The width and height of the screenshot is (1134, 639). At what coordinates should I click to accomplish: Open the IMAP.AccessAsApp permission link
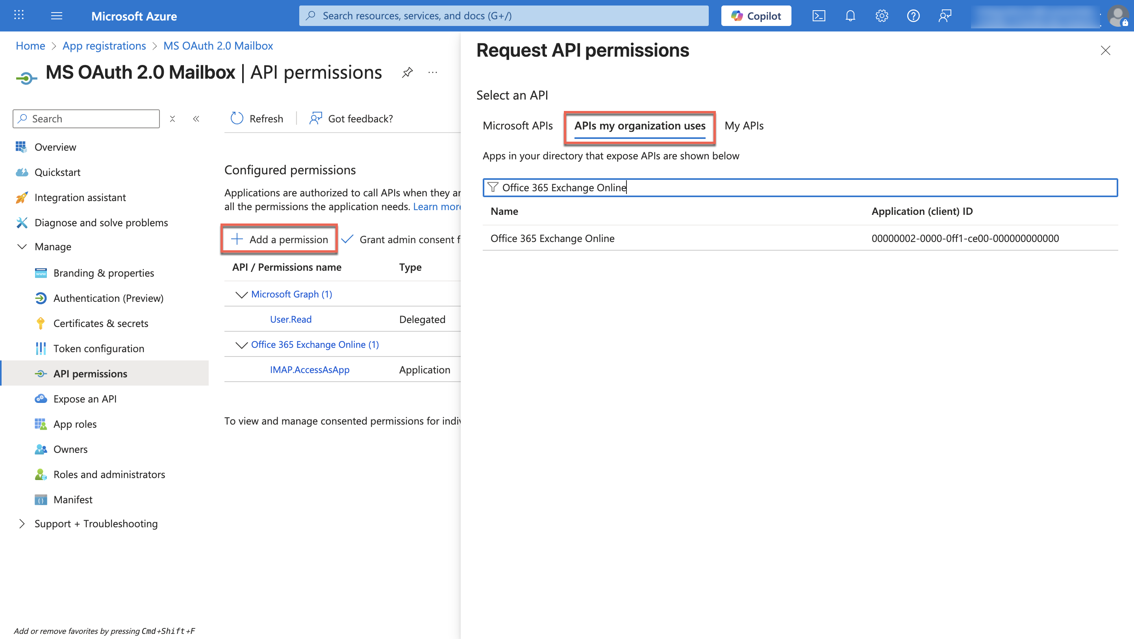pos(309,370)
